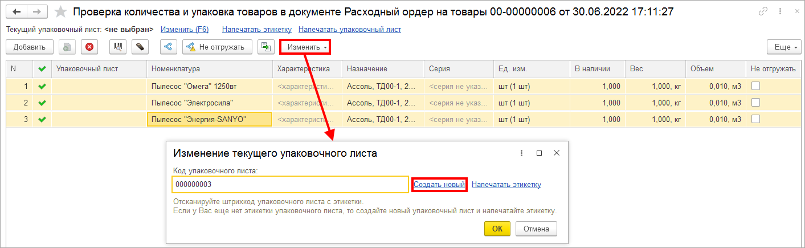Click the data collection terminal icon
The image size is (805, 248).
[140, 47]
